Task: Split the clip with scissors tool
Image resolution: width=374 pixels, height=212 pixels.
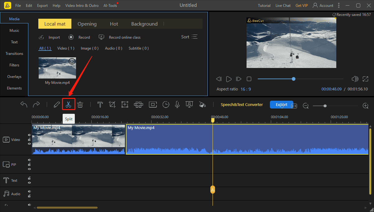Action: click(x=69, y=105)
